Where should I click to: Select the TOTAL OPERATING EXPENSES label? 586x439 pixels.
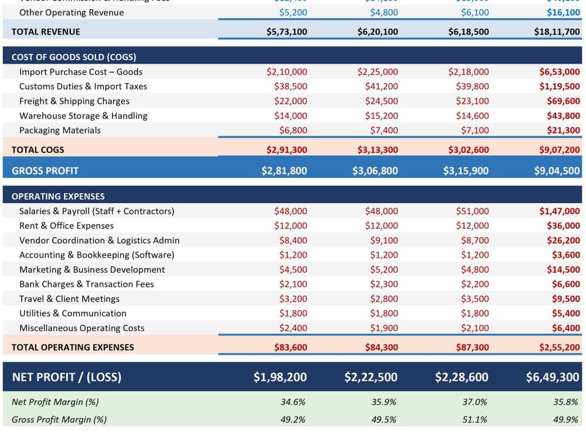(x=73, y=347)
